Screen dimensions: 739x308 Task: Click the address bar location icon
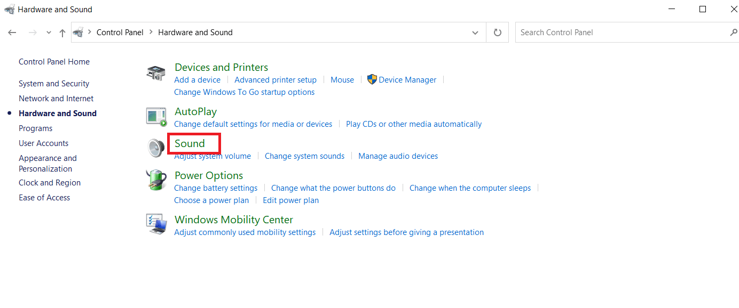pyautogui.click(x=79, y=33)
